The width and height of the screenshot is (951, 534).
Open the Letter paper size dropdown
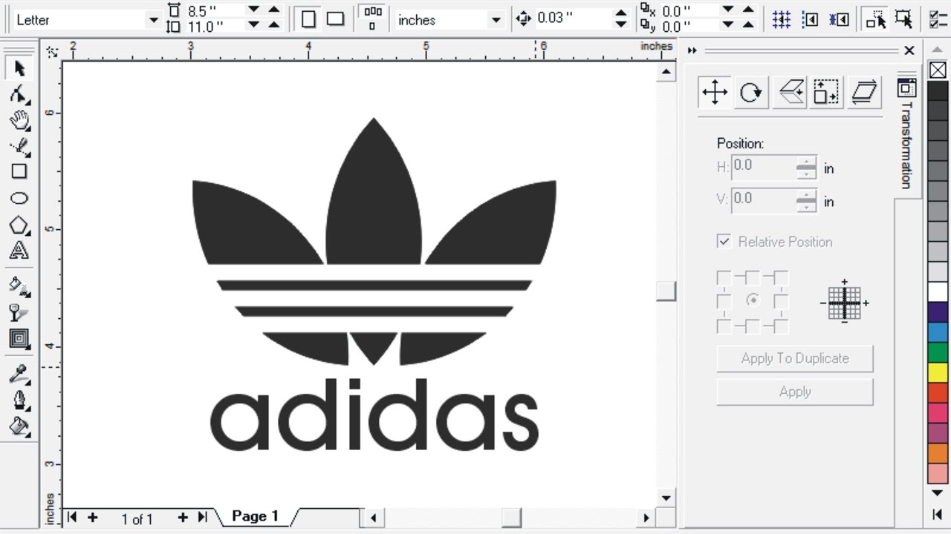(x=154, y=20)
